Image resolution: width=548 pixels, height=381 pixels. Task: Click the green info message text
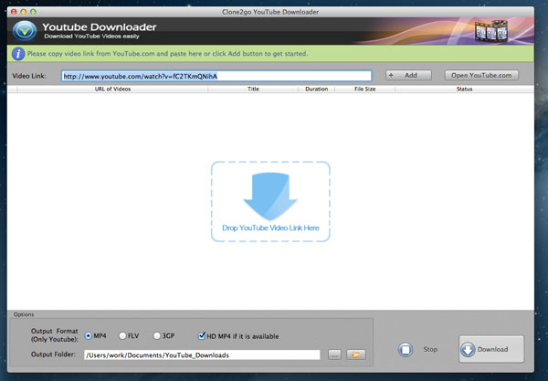167,54
